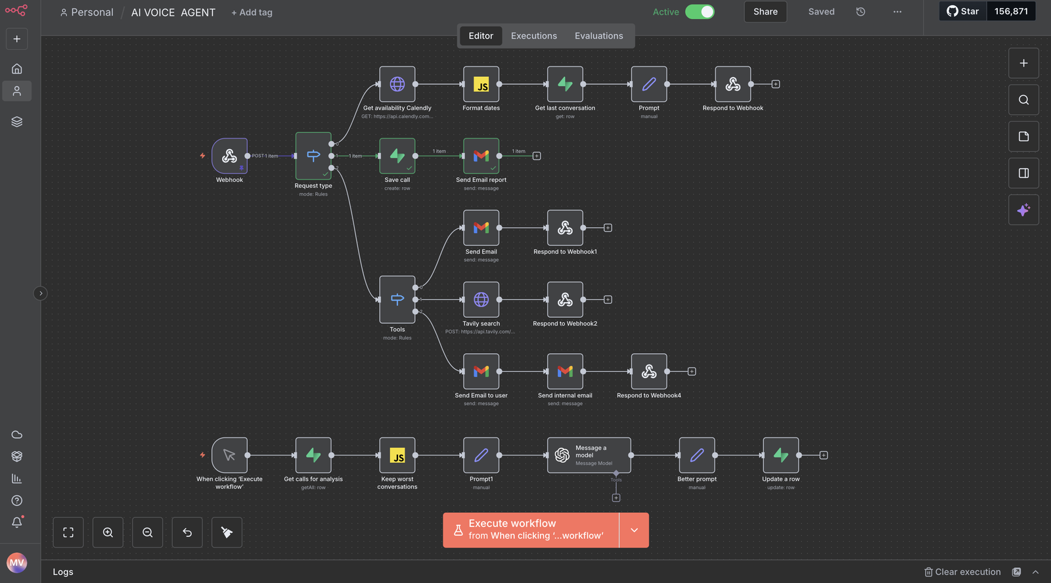The height and width of the screenshot is (583, 1051).
Task: Click the Share button
Action: 765,12
